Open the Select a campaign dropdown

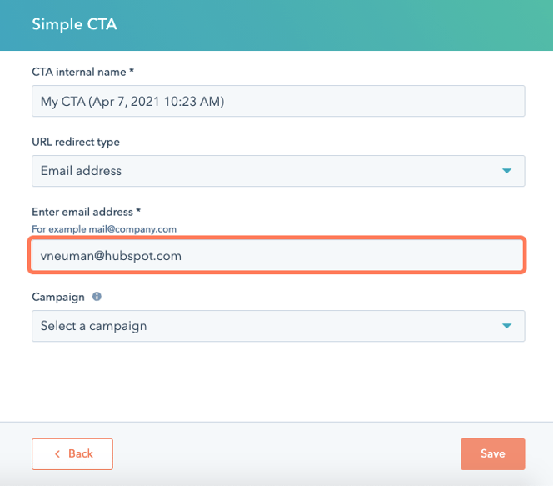point(278,326)
